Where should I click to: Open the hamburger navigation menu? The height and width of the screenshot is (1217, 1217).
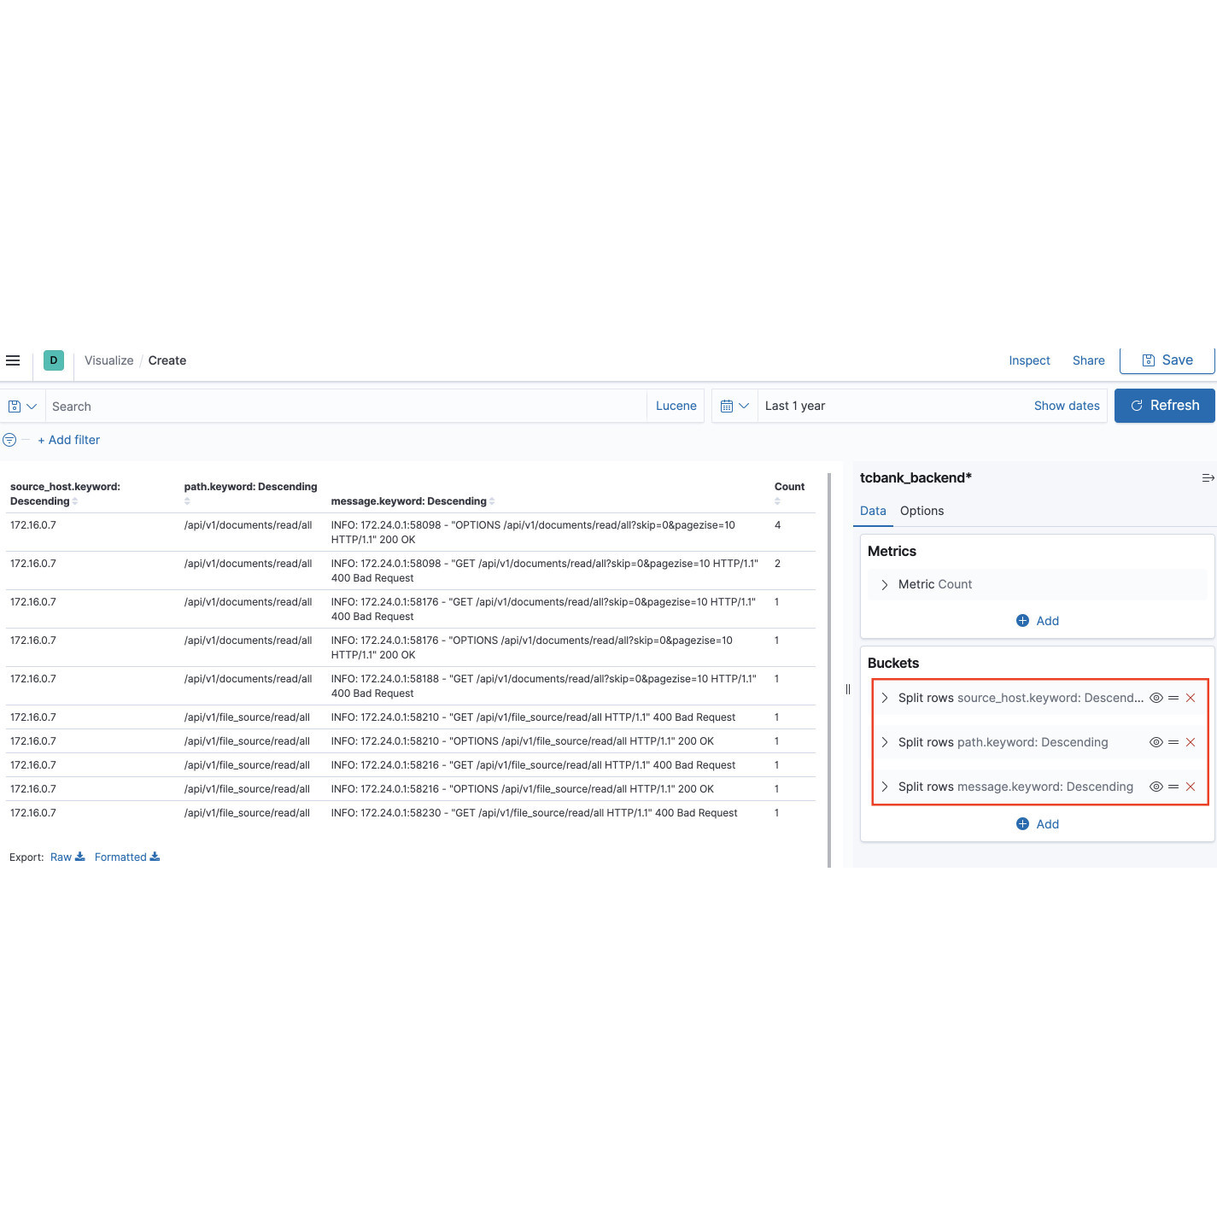13,360
